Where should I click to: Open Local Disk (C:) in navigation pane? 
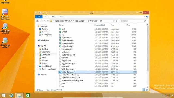pos(47,66)
